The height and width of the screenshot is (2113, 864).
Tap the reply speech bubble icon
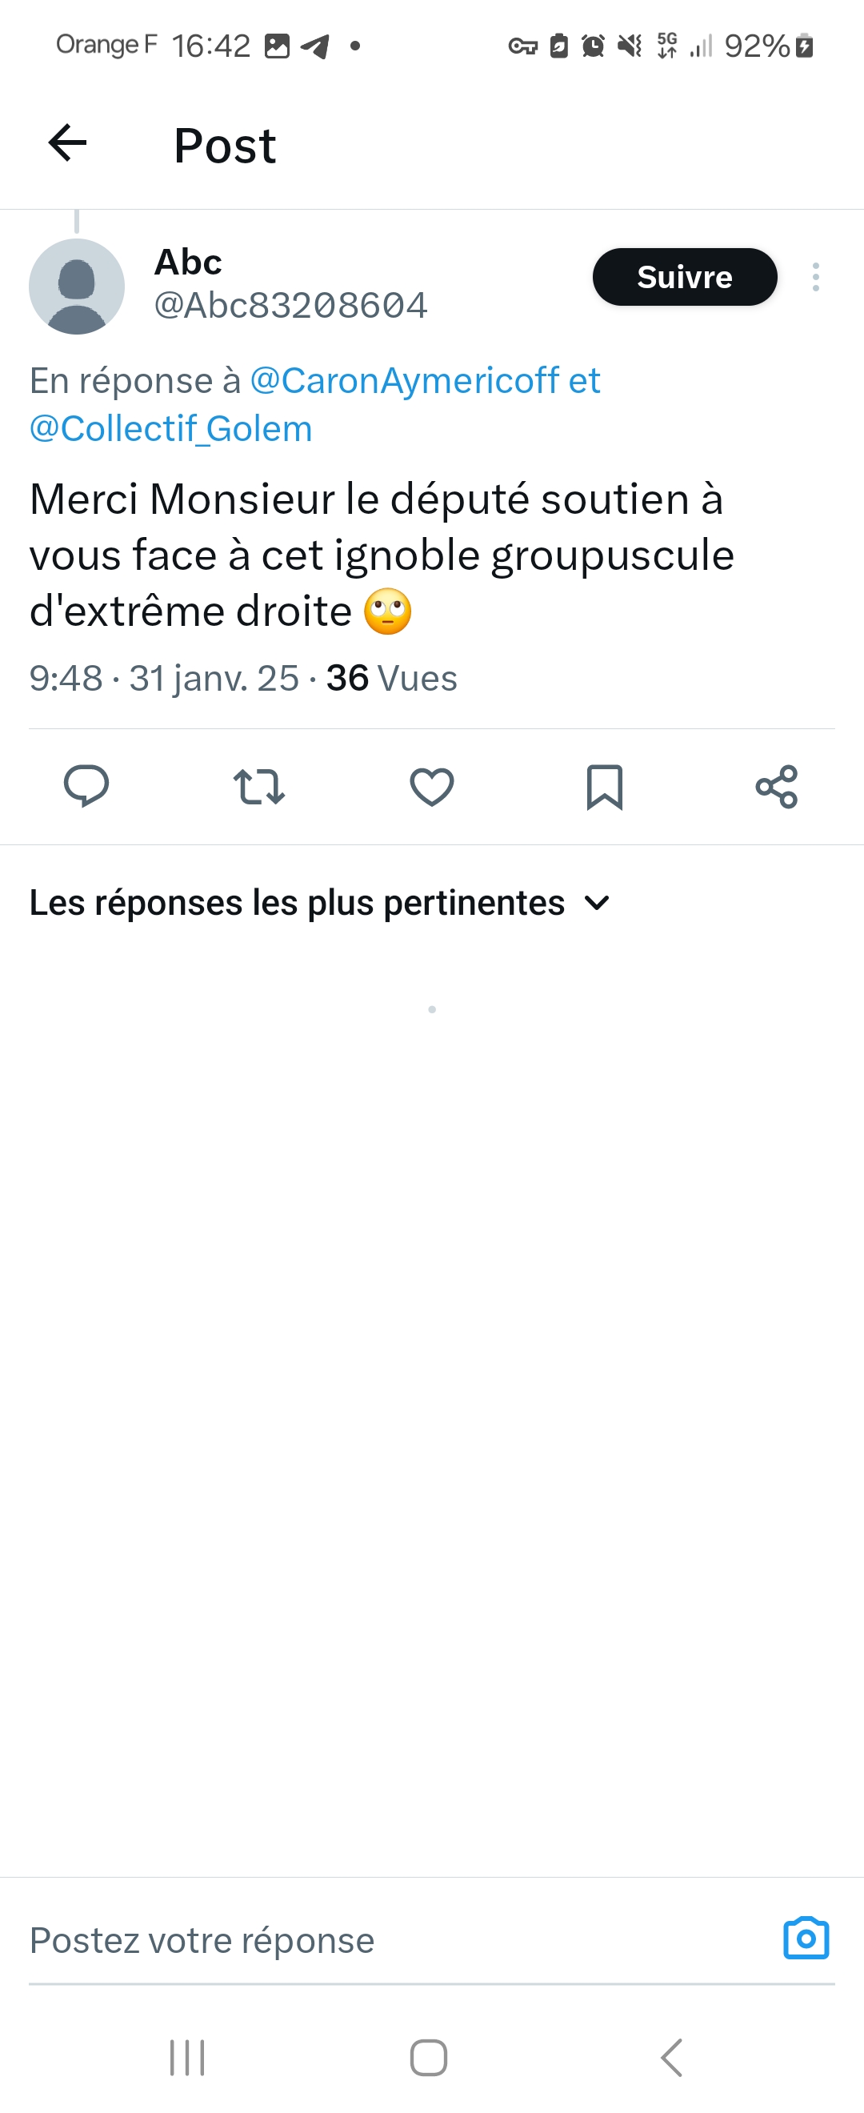click(86, 786)
